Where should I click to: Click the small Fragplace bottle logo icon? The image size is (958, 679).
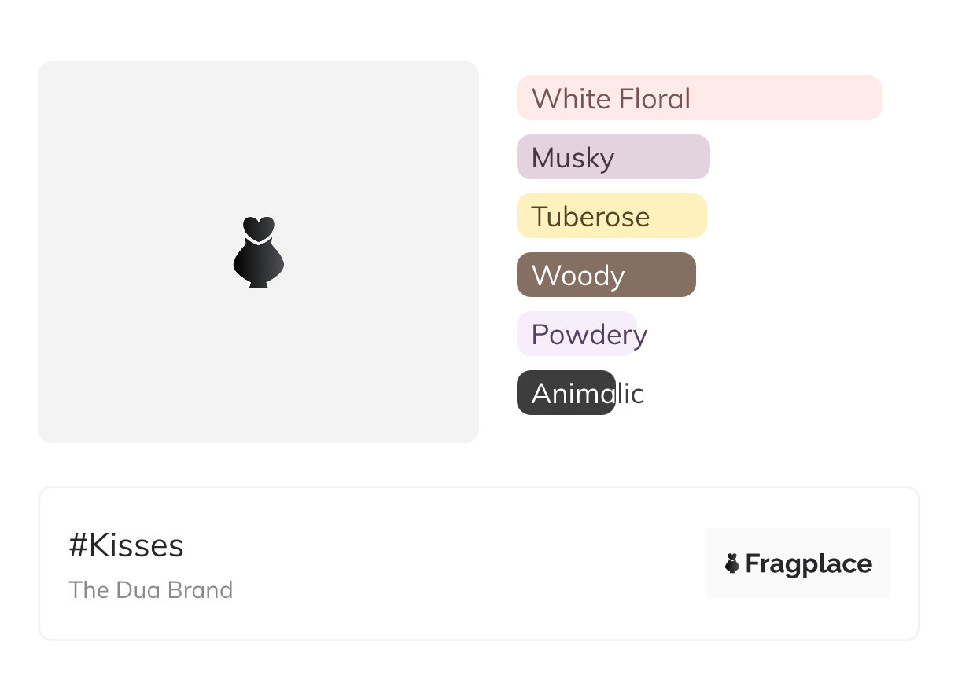732,563
